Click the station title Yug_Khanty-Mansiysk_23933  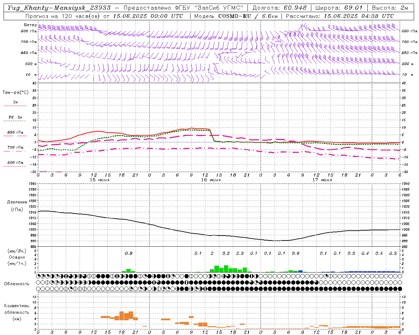(x=59, y=8)
